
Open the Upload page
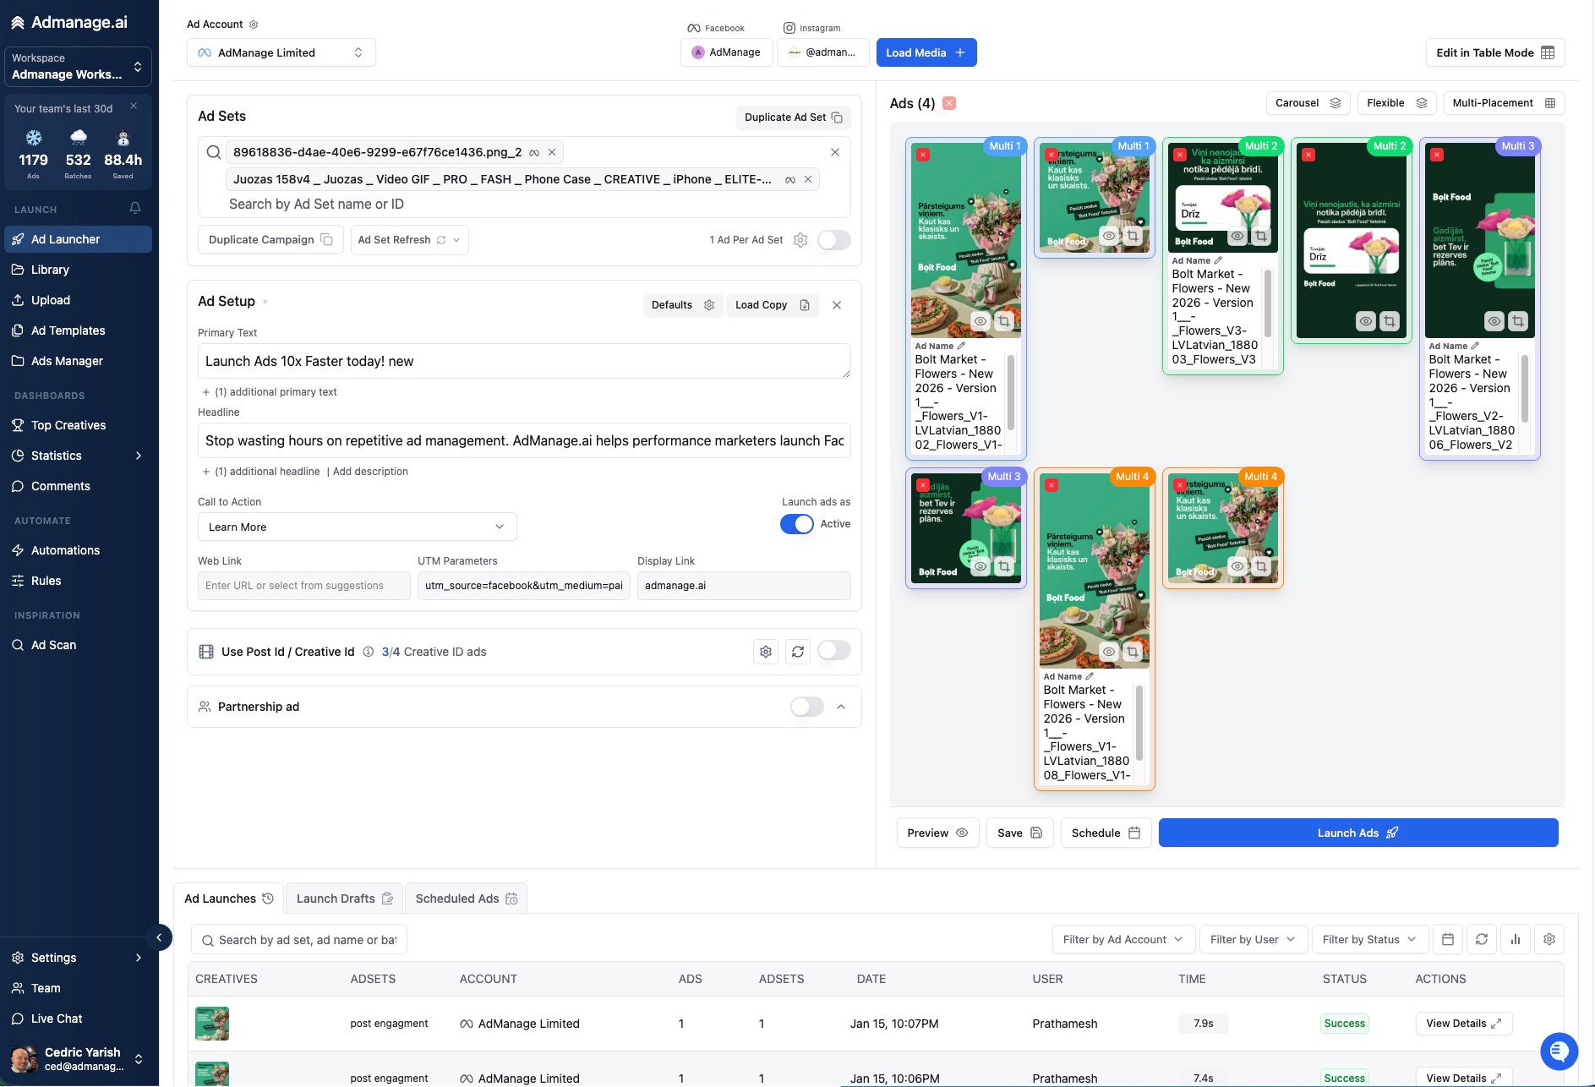(x=78, y=300)
